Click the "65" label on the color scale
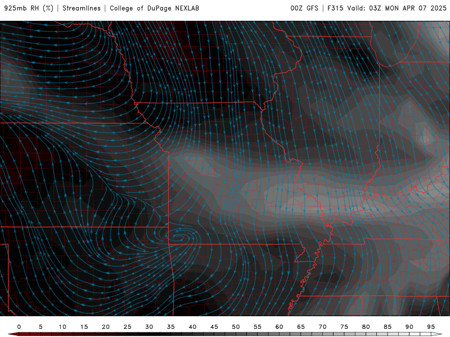 coord(301,327)
